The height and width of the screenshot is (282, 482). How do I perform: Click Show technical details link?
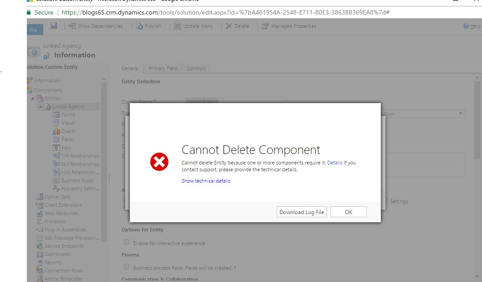pyautogui.click(x=206, y=181)
